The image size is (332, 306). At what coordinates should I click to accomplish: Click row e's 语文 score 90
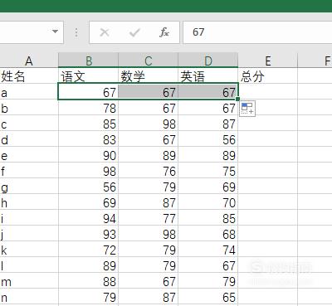tap(89, 155)
